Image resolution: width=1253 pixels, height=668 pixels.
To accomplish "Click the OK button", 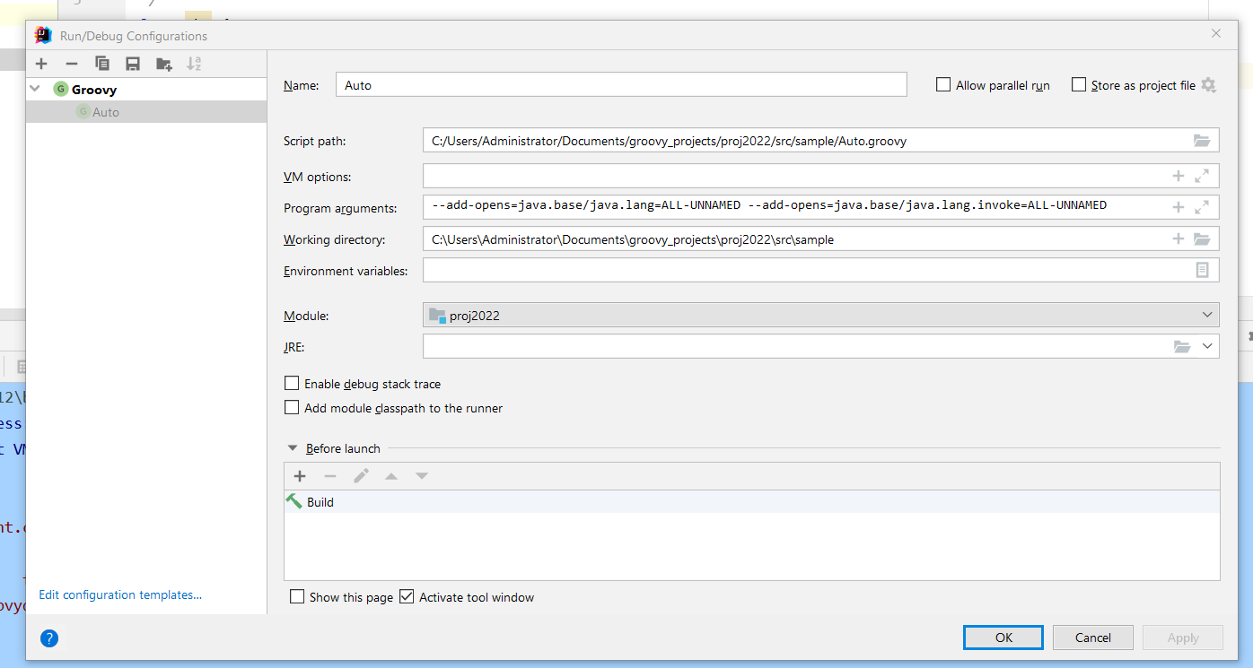I will [1003, 638].
